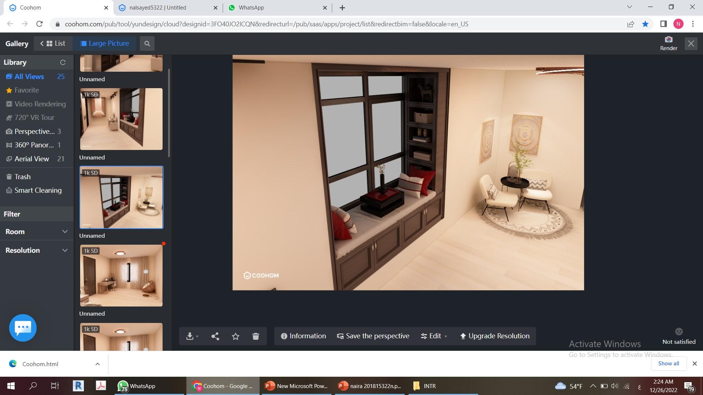Open the download options dropdown

(192, 336)
